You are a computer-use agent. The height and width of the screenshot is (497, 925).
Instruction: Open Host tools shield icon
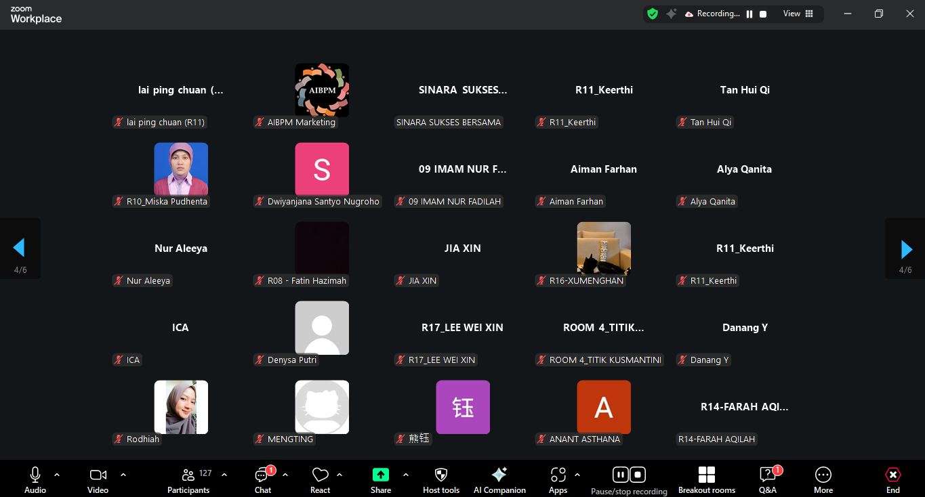[x=441, y=475]
